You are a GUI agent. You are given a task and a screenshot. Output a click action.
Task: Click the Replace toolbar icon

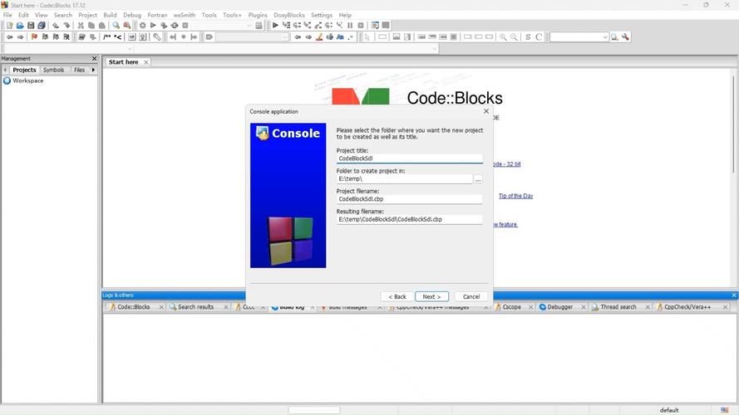tap(127, 26)
